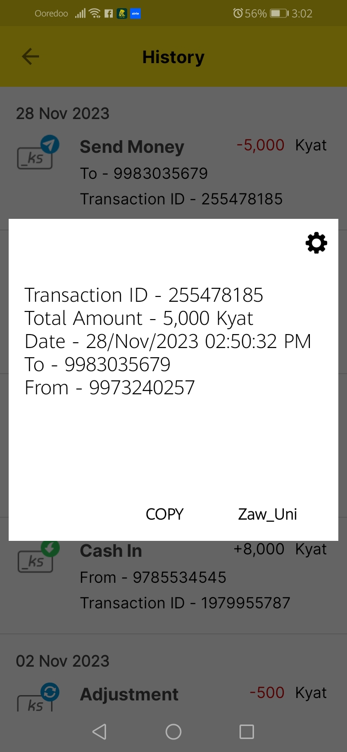Screen dimensions: 347x752
Task: Tap the battery indicator in status bar
Action: point(279,13)
